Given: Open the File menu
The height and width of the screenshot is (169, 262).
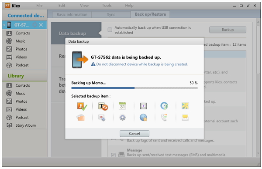Looking at the screenshot, I should (x=39, y=6).
